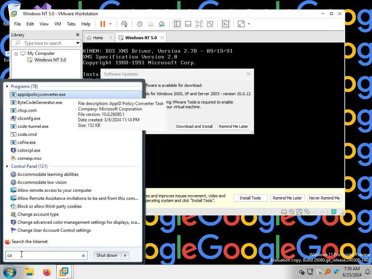The width and height of the screenshot is (372, 279).
Task: Open the power options arrow beside Pause
Action: 110,24
